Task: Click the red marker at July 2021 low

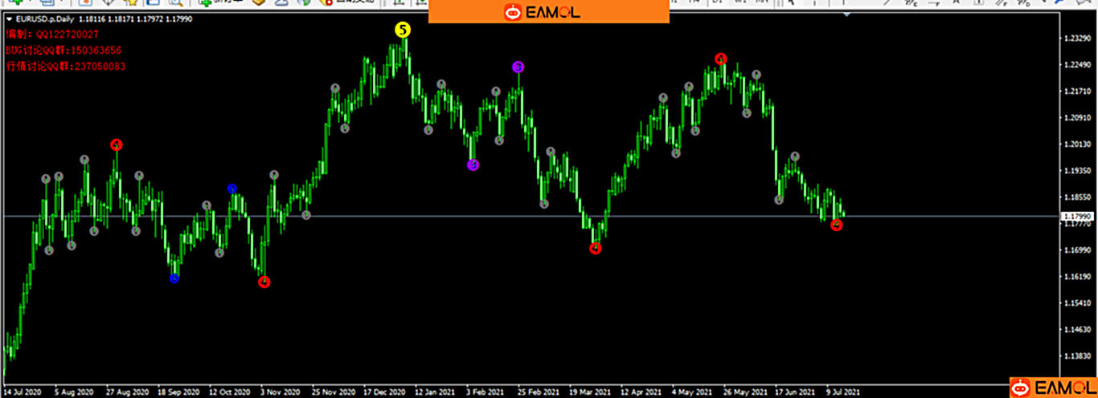Action: point(837,225)
